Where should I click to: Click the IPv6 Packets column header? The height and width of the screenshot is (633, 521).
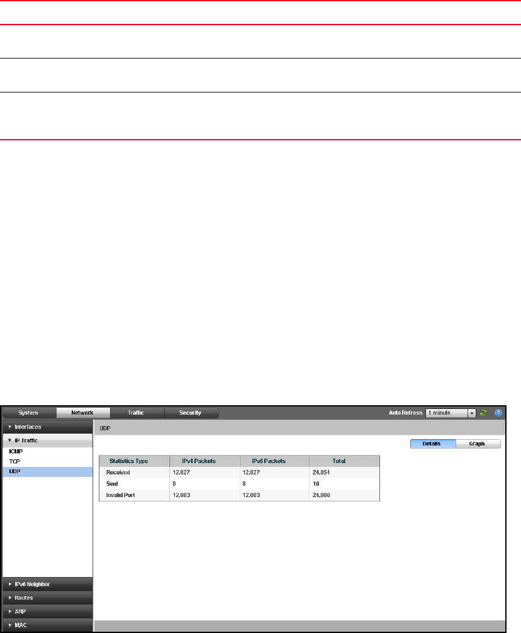[274, 461]
